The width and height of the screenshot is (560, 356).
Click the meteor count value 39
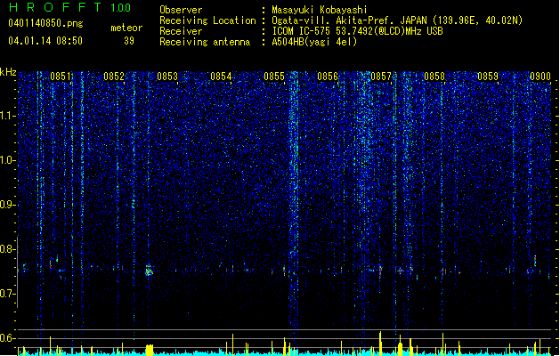[x=129, y=41]
